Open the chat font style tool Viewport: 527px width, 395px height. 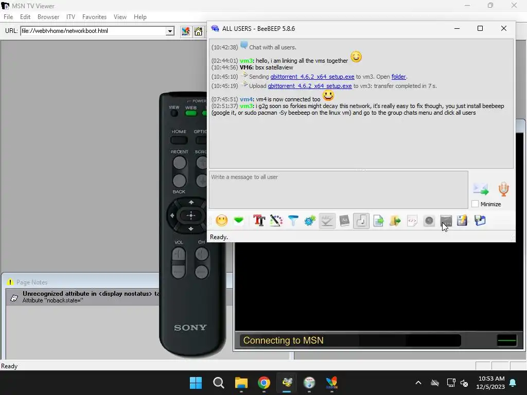[259, 221]
